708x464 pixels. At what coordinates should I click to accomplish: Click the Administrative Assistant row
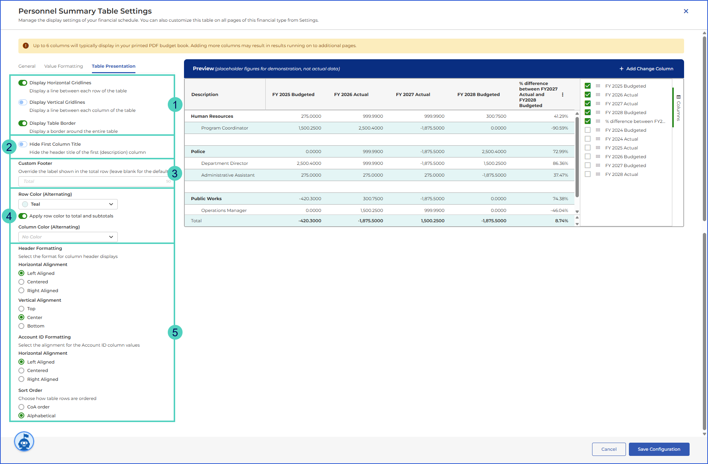pos(379,175)
